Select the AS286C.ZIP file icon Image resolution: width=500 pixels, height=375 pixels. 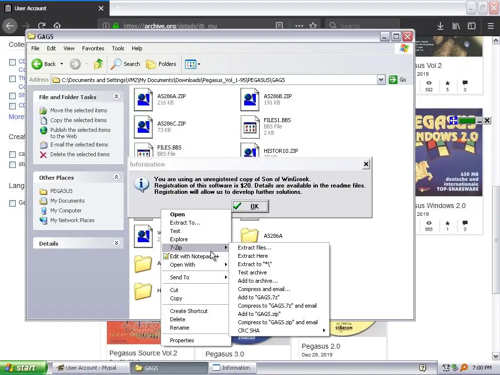click(143, 126)
